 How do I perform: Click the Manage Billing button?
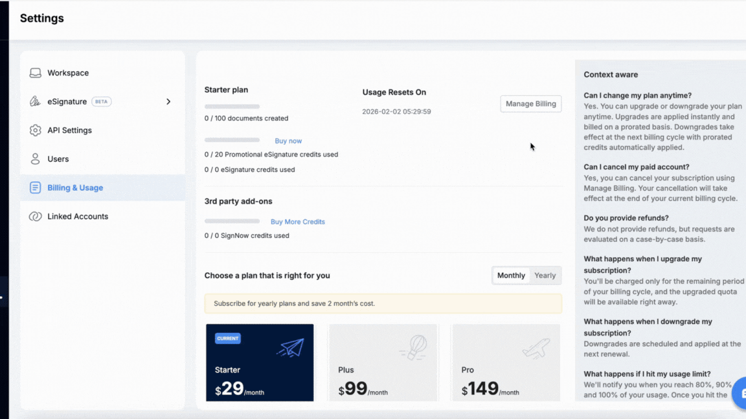(530, 103)
